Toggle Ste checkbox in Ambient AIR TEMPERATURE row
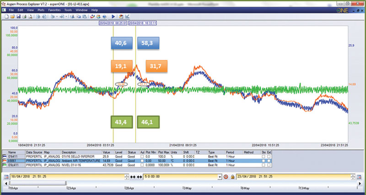Screen dimensions: 366x195 (x=264, y=161)
